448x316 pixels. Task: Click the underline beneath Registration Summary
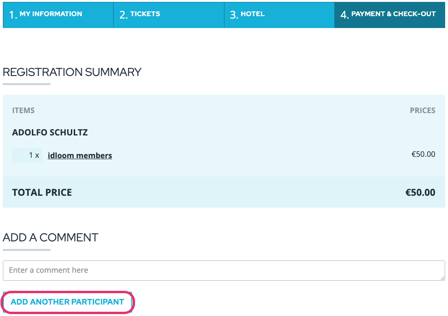(x=27, y=84)
